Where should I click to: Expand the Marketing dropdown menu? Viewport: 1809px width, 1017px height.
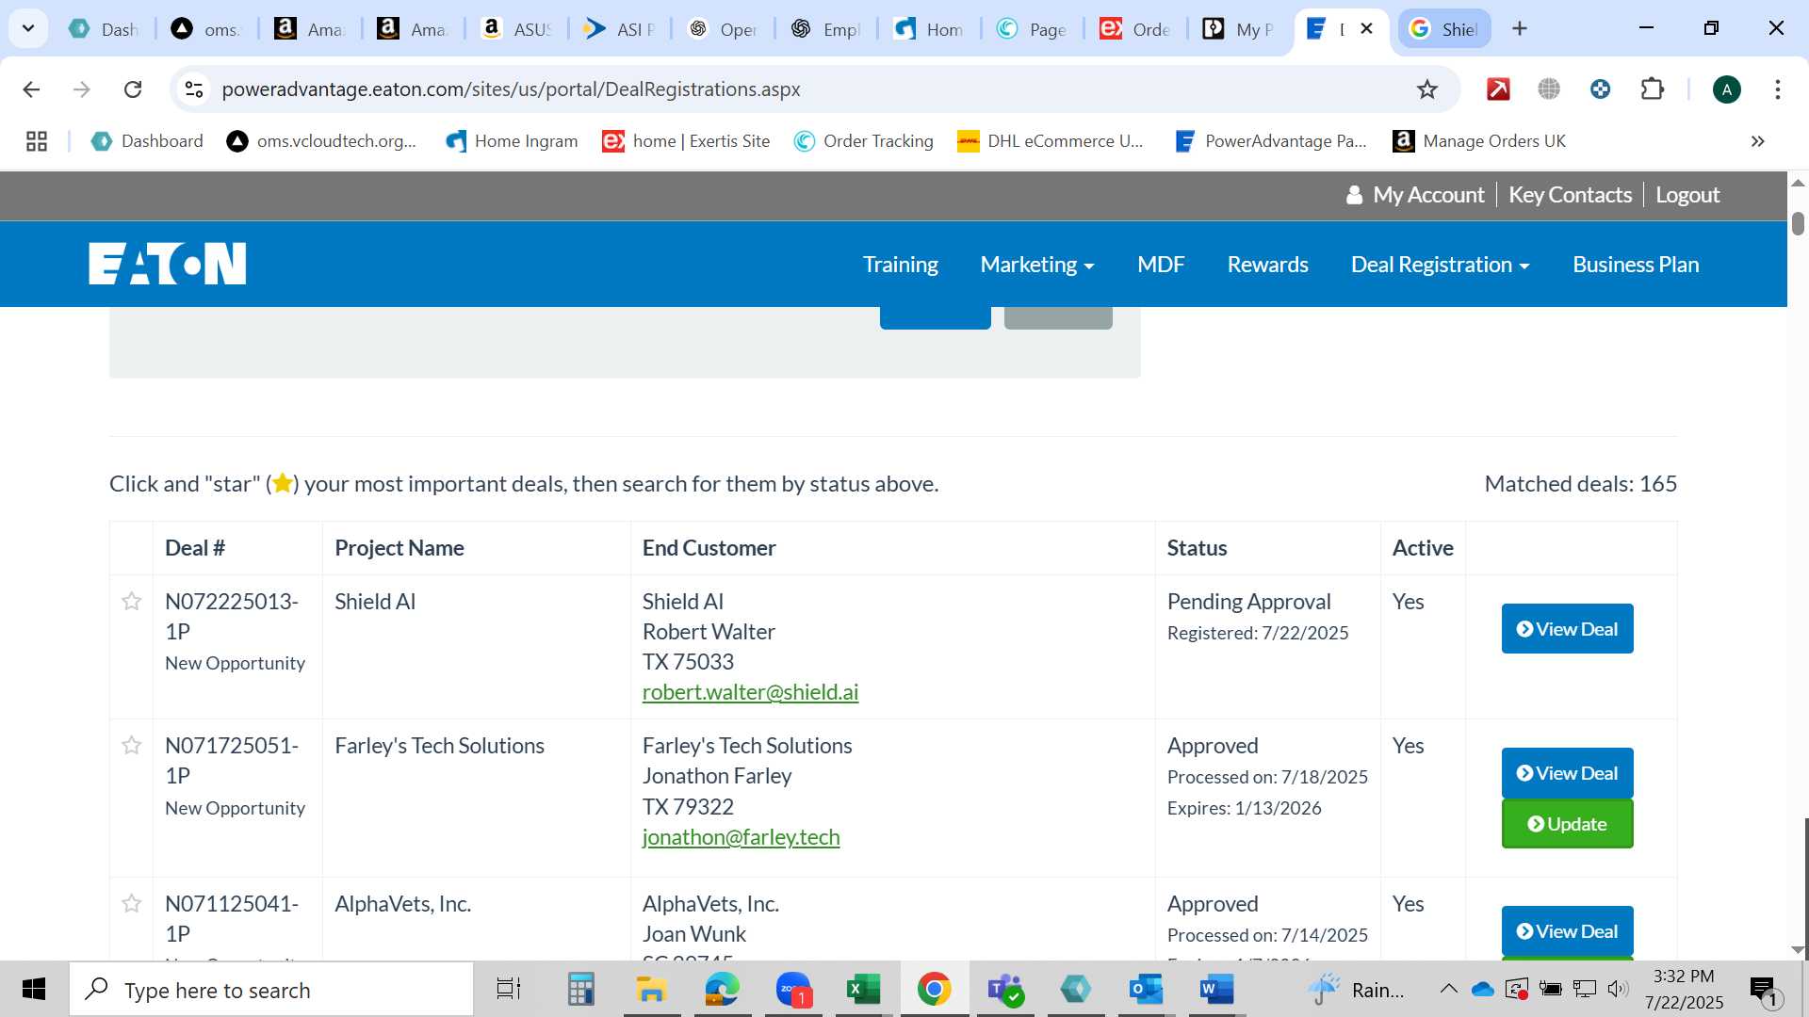(x=1037, y=265)
